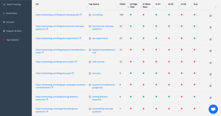Click 'striking distance keywords' top query
The height and width of the screenshot is (116, 221).
coord(100,98)
